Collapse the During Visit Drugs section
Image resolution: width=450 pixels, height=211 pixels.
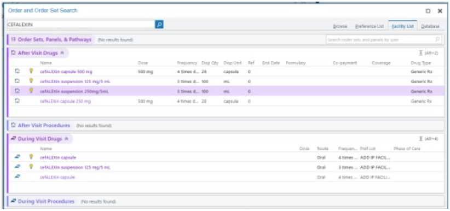point(66,139)
